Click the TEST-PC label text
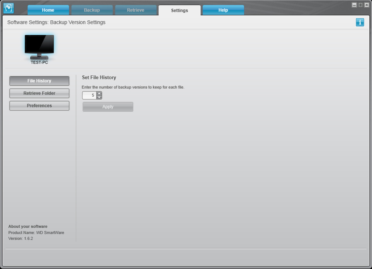The width and height of the screenshot is (372, 269). tap(39, 62)
